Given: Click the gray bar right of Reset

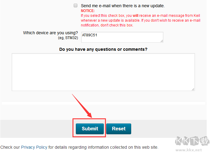Looking at the screenshot, I should point(168,129).
